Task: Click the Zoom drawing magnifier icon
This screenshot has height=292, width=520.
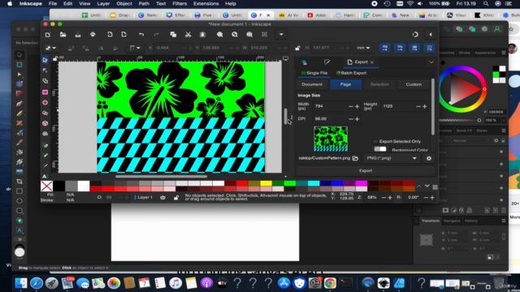Action: [235, 34]
